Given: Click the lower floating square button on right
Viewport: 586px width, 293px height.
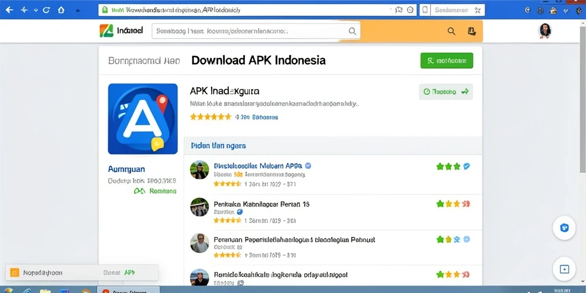Looking at the screenshot, I should pyautogui.click(x=564, y=269).
